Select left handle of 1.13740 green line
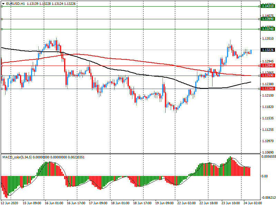Image resolution: width=276 pixels, height=207 pixels. point(2,29)
